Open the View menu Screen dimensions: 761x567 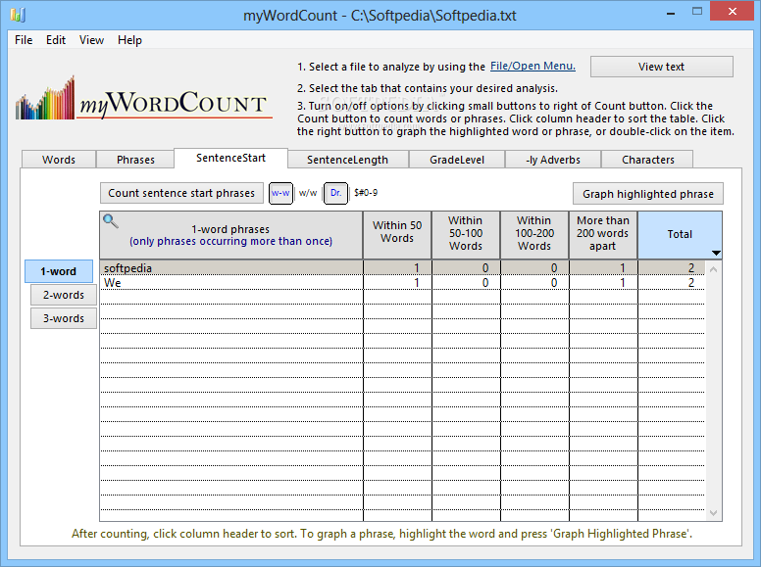pyautogui.click(x=91, y=40)
